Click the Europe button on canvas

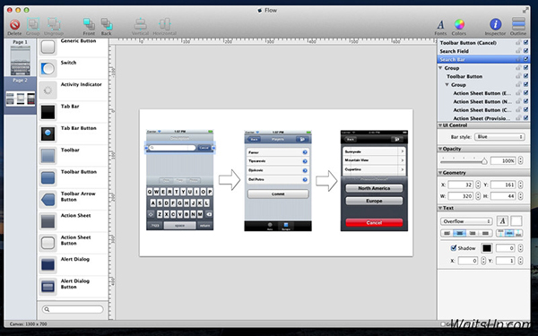coord(374,201)
